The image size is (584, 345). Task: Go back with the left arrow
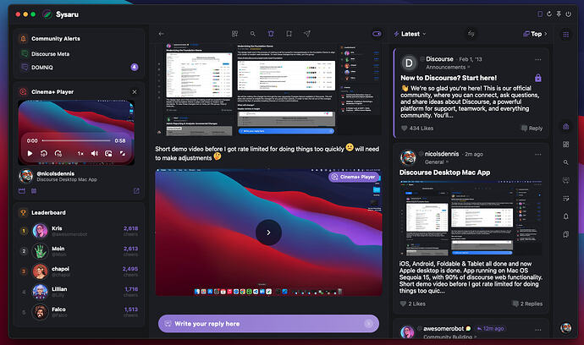(162, 34)
